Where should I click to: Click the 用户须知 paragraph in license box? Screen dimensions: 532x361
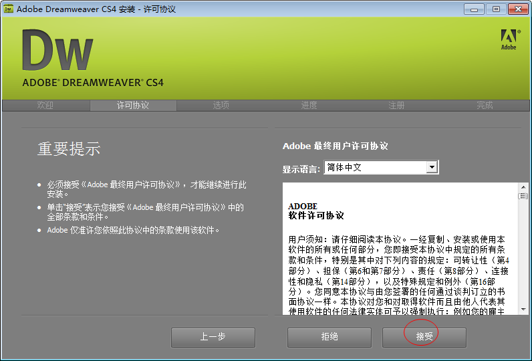pos(398,275)
